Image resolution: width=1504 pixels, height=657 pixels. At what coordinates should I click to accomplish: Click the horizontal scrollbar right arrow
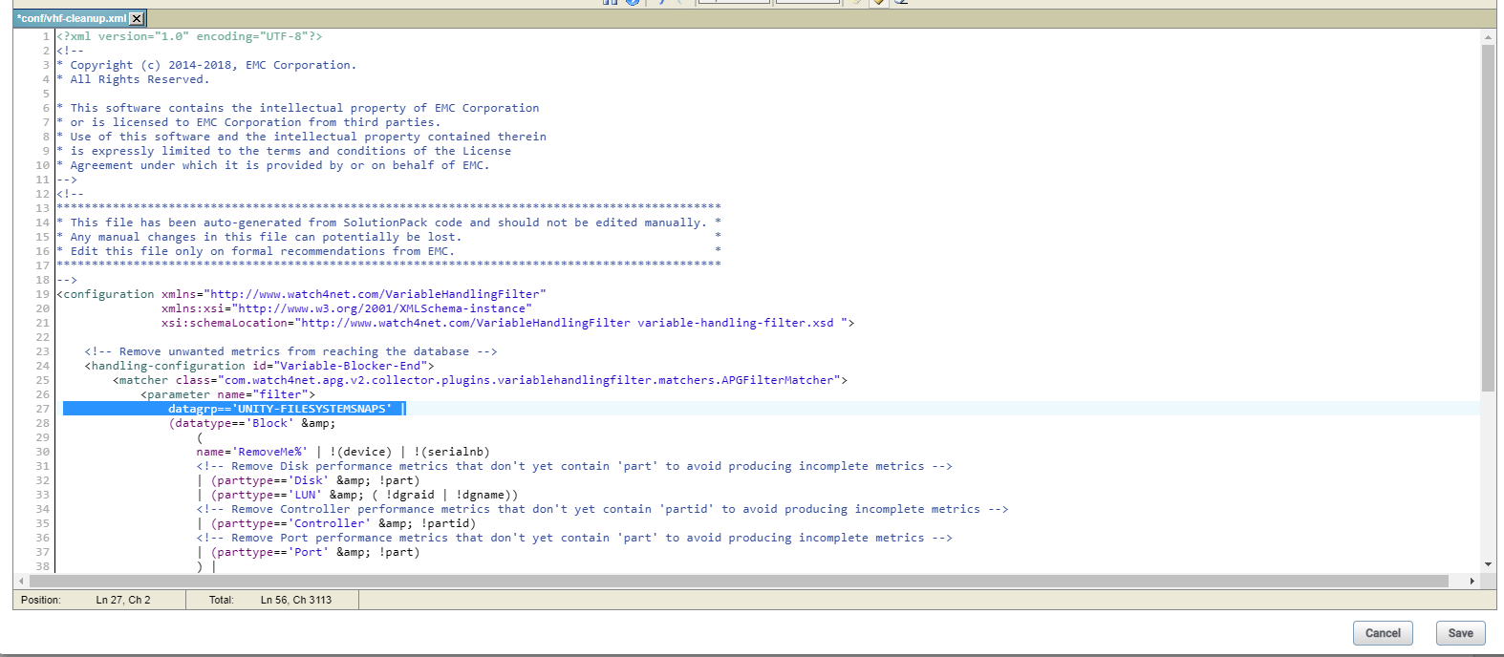1472,581
